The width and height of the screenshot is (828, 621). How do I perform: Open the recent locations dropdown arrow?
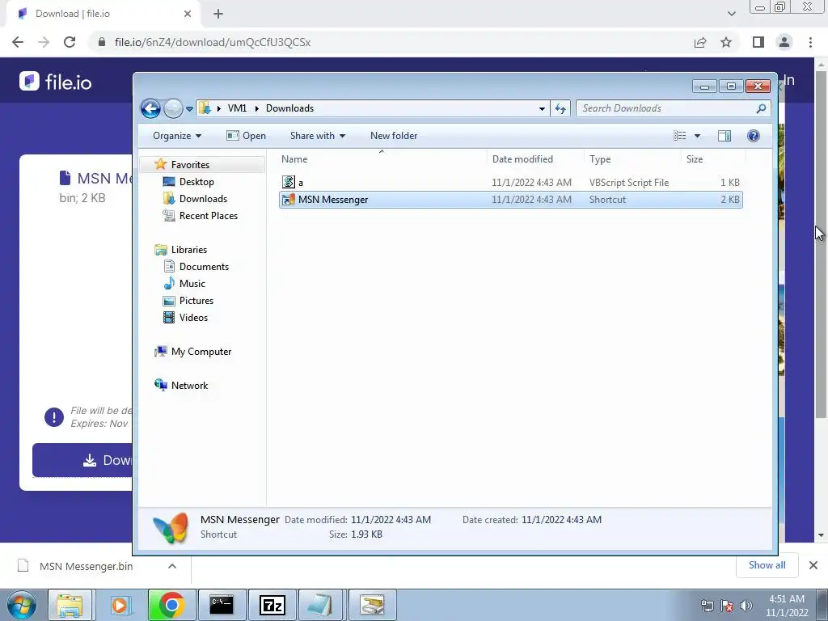189,109
